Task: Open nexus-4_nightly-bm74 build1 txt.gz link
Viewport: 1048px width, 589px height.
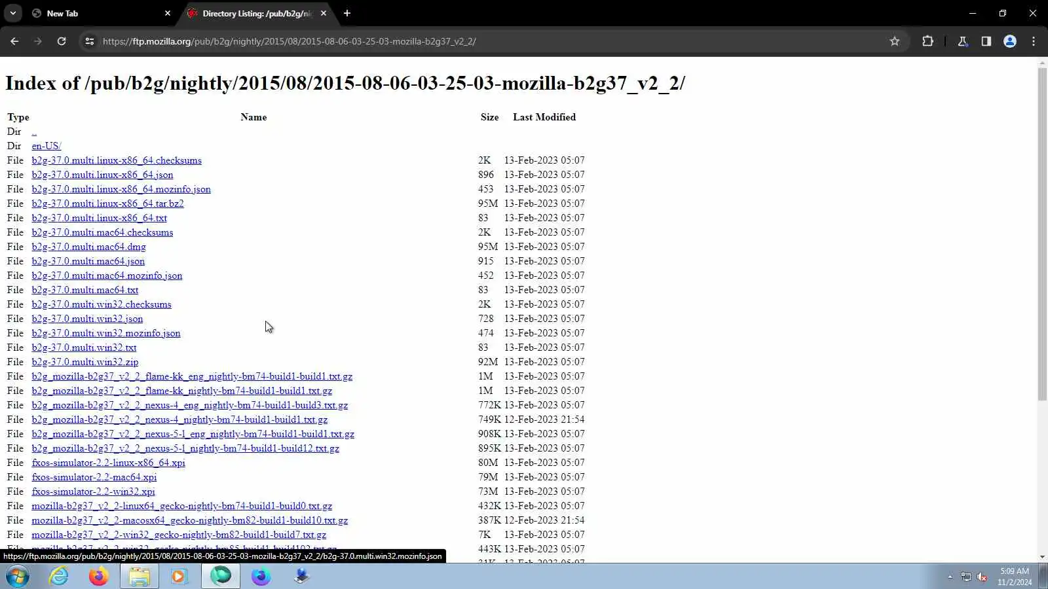Action: coord(179,419)
